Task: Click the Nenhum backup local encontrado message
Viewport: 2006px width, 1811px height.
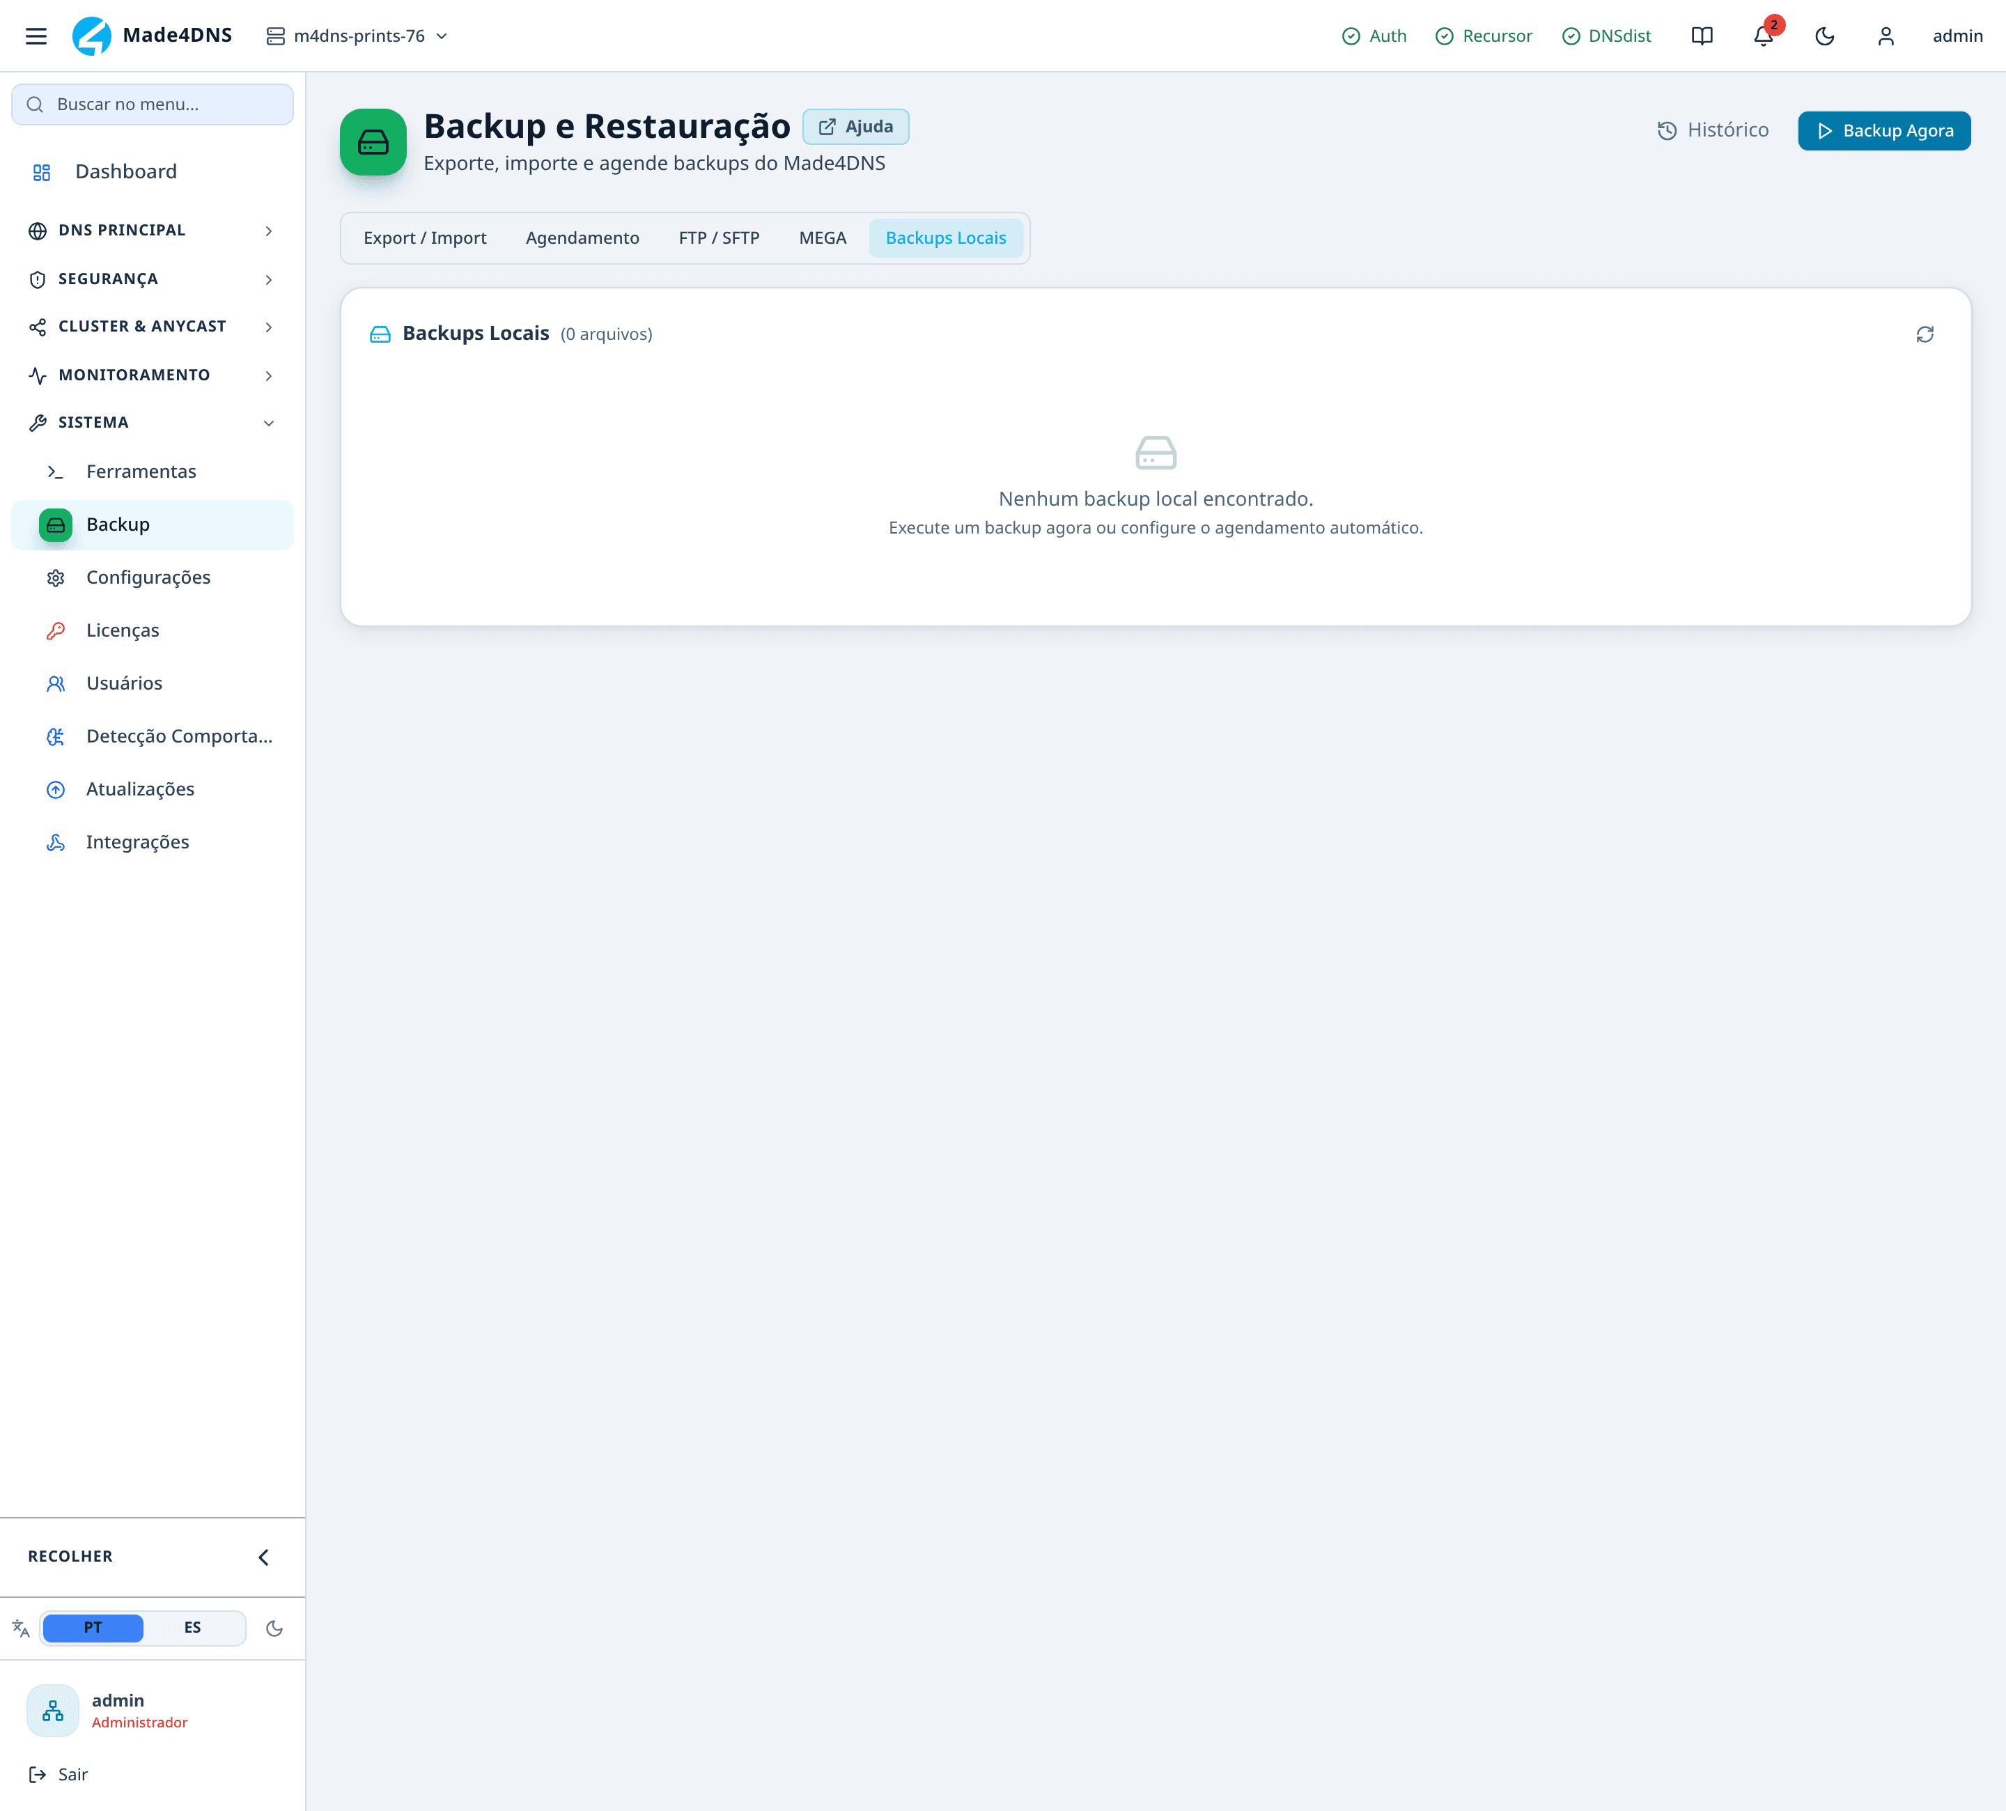Action: click(1156, 499)
